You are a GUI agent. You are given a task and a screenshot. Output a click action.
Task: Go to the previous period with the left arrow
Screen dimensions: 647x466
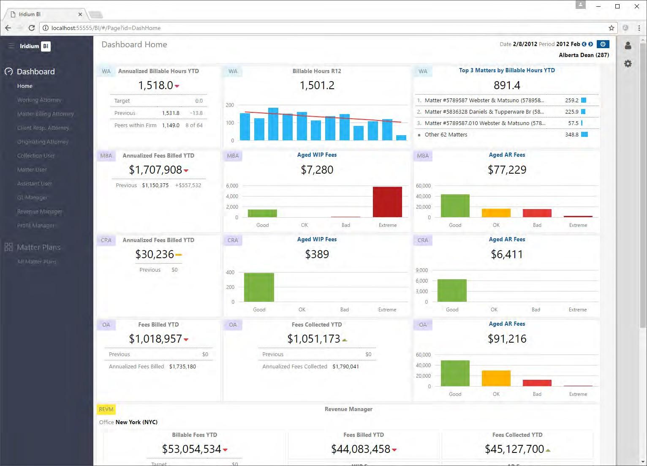[x=584, y=44]
